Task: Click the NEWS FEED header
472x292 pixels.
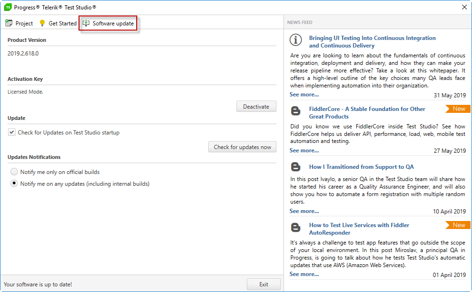Action: 299,22
